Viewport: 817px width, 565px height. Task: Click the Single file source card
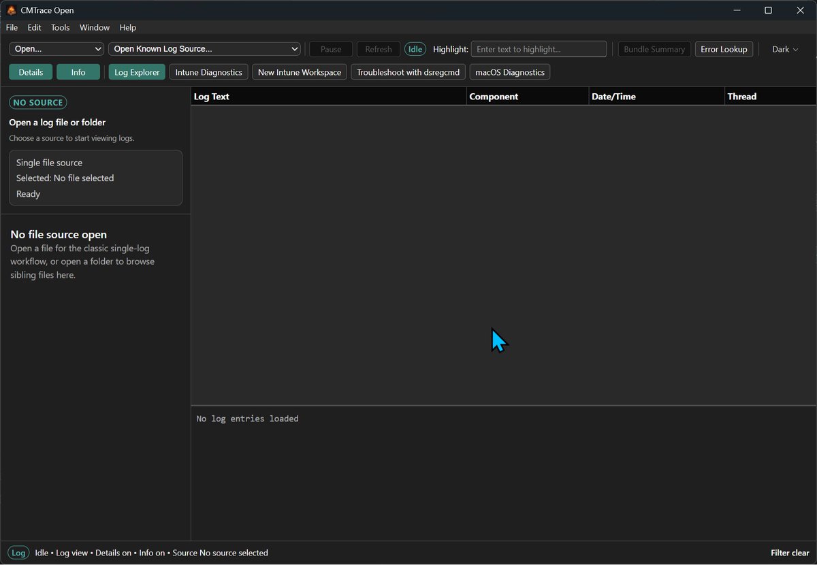click(x=95, y=178)
